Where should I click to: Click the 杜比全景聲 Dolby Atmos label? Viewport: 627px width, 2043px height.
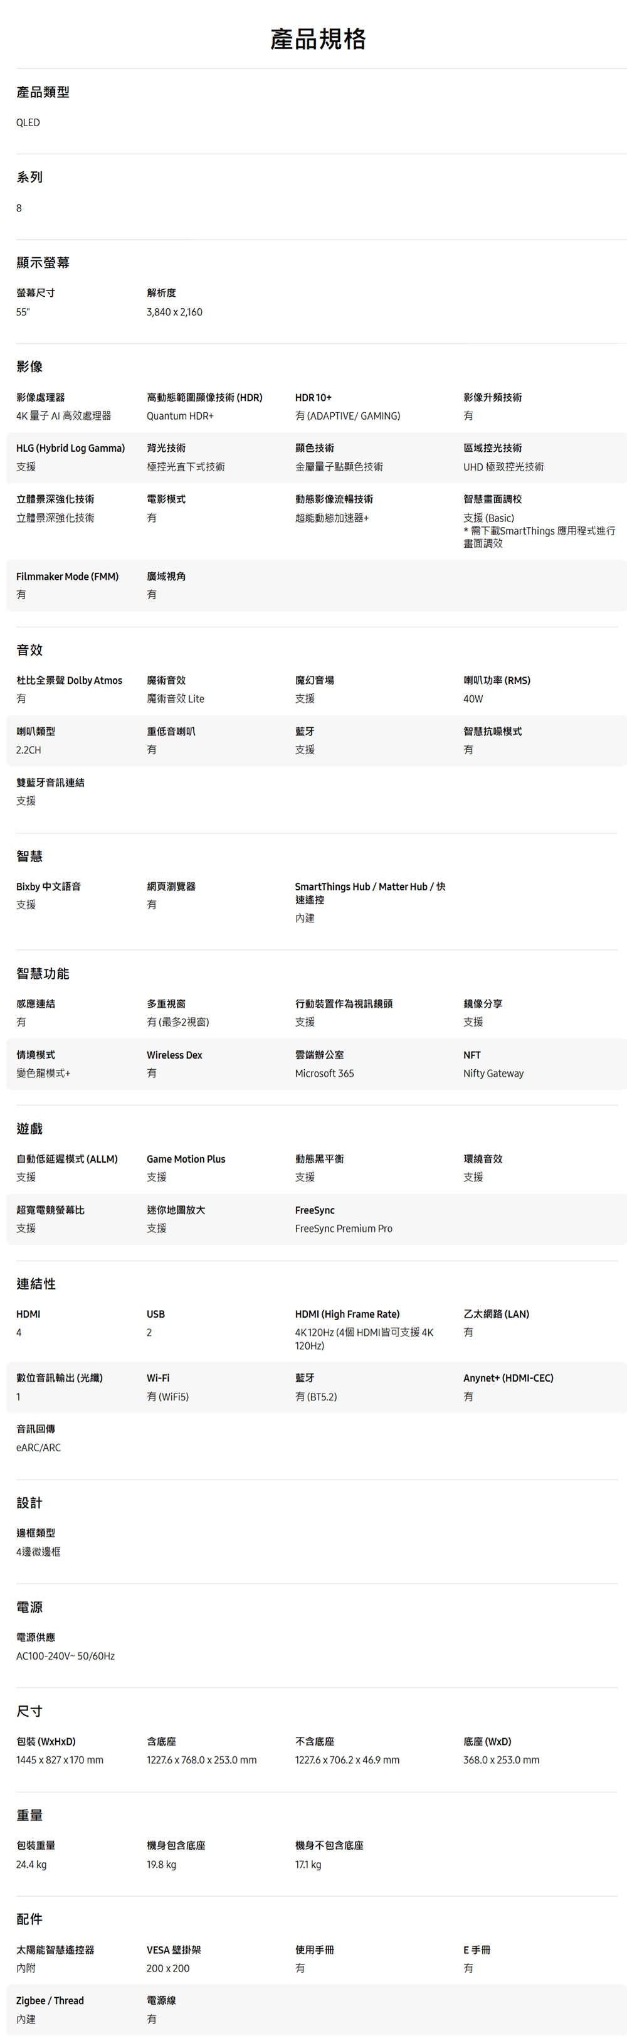[x=69, y=680]
